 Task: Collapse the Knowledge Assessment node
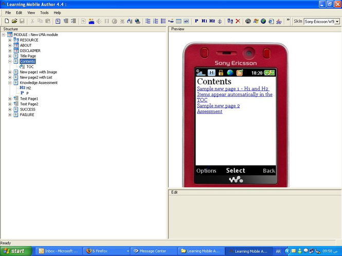click(10, 83)
